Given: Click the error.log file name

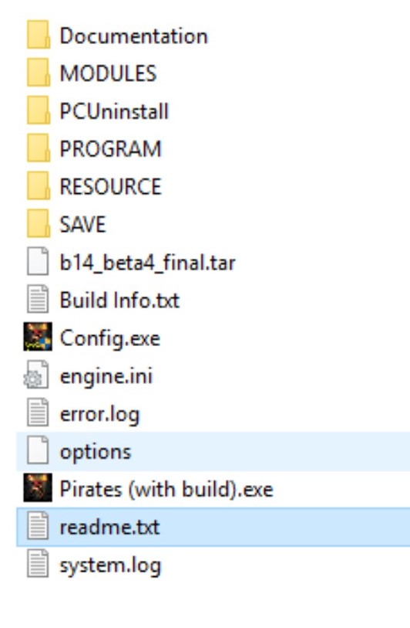Looking at the screenshot, I should coord(99,414).
